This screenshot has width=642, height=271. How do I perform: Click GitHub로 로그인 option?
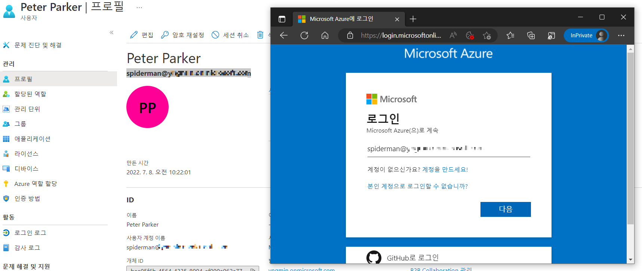[x=448, y=256]
